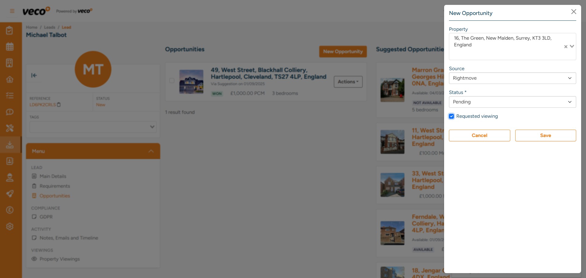586x278 pixels.
Task: Toggle the hamburger menu at top left
Action: tap(12, 11)
